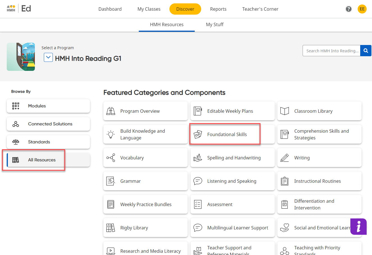This screenshot has height=255, width=372.
Task: Expand the Select a Program dropdown
Action: [x=48, y=58]
